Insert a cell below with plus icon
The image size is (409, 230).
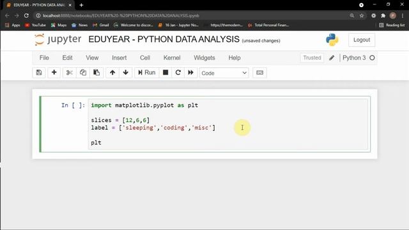(x=54, y=72)
